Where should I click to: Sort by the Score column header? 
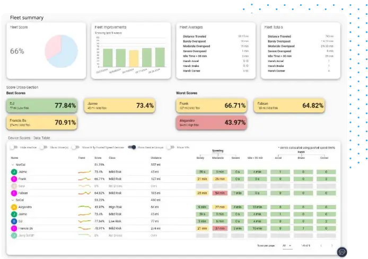97,158
